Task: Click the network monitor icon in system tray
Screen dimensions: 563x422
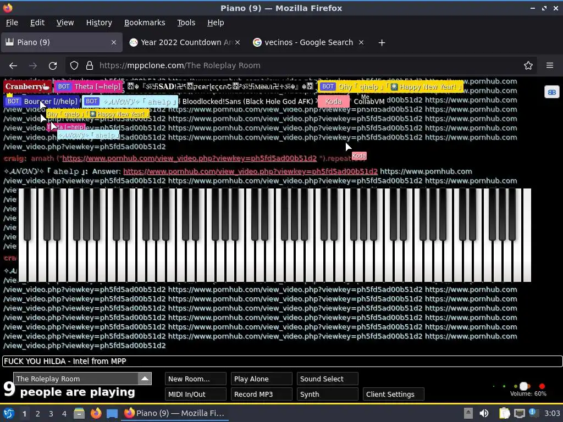Action: (519, 413)
